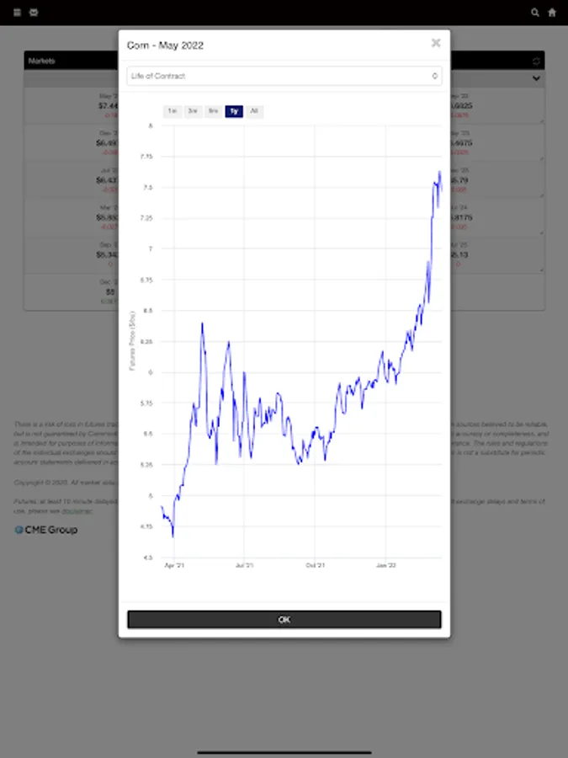Click the CME Group logo

click(46, 530)
